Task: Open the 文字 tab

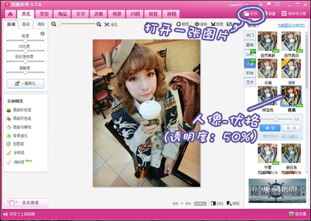Action: (80, 14)
